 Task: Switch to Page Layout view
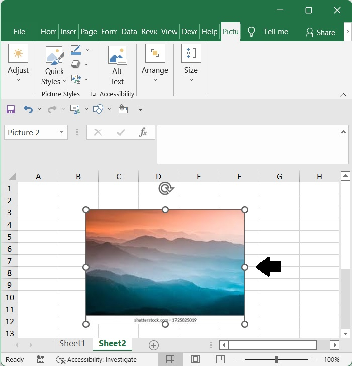click(195, 359)
